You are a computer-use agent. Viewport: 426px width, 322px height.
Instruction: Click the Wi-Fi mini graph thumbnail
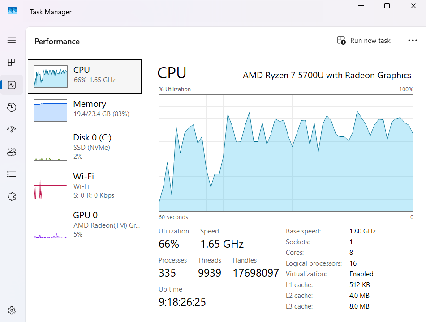(x=50, y=186)
